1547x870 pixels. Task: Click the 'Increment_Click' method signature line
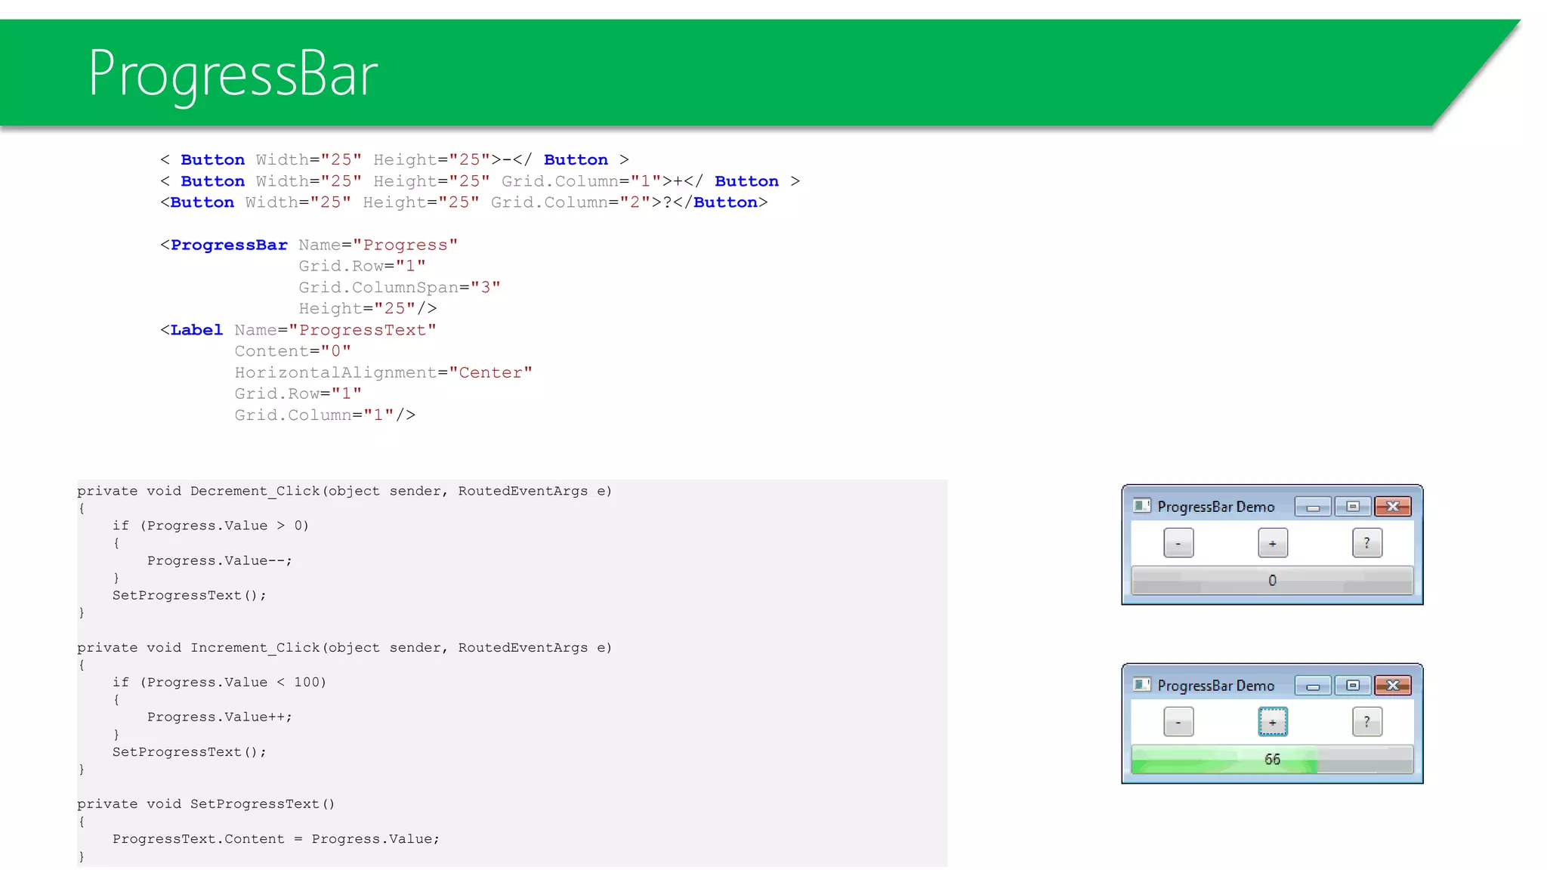(344, 647)
